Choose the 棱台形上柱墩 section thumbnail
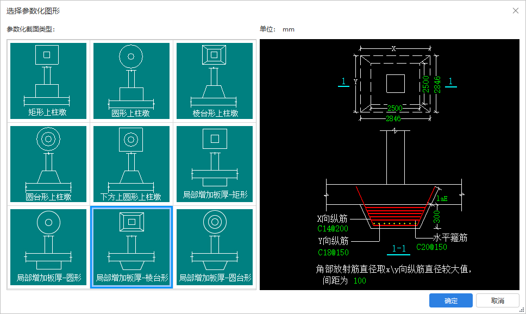This screenshot has width=526, height=314. click(x=215, y=81)
